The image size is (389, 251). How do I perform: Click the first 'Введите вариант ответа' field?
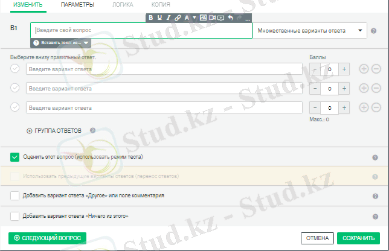tap(164, 69)
